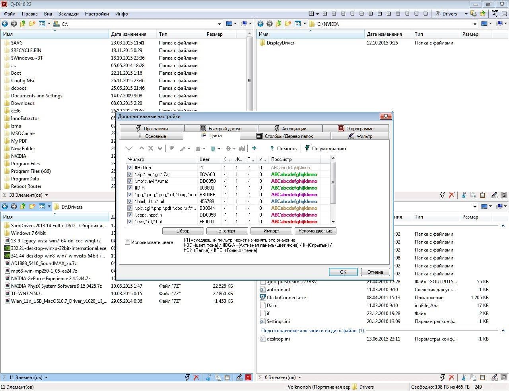Image resolution: width=509 pixels, height=391 pixels.
Task: Click the paste clipboard icon in D:\Drivers status bar
Action: pyautogui.click(x=227, y=377)
